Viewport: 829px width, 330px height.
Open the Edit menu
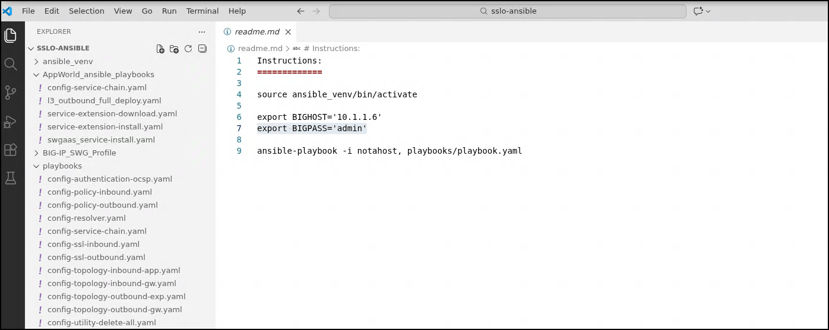click(52, 11)
